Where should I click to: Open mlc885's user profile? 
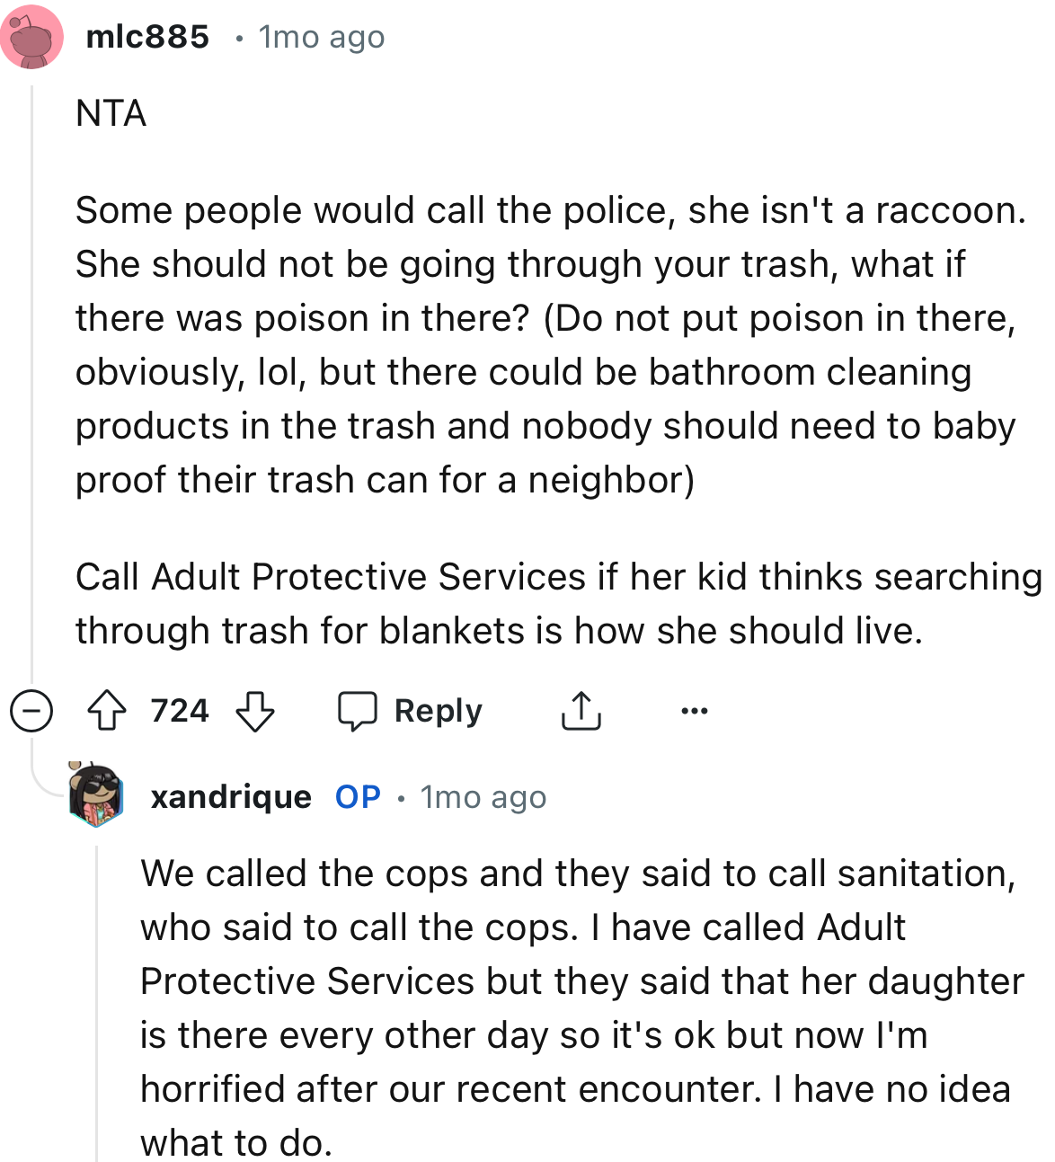(146, 37)
